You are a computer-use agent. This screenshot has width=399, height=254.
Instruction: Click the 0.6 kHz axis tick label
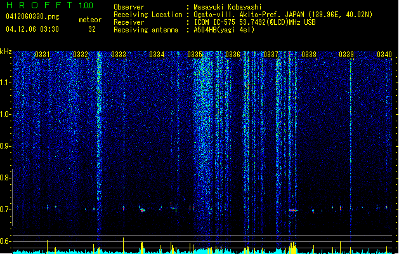tap(5, 241)
